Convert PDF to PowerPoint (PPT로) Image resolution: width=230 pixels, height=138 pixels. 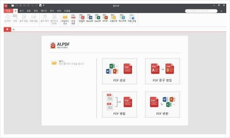pyautogui.click(x=105, y=18)
